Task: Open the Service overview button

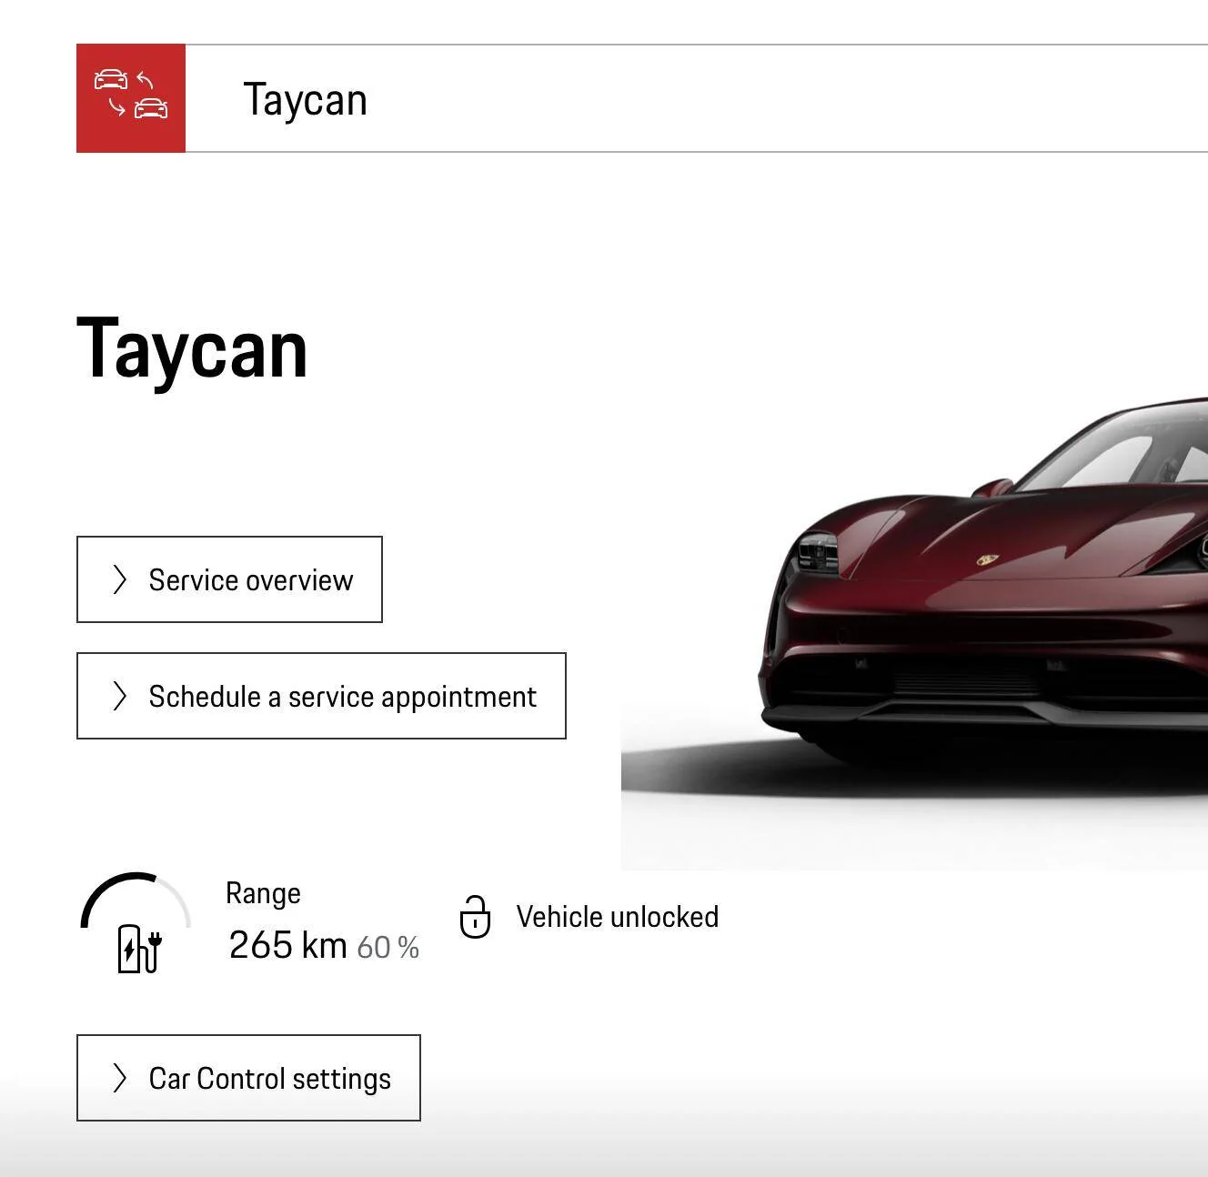Action: point(229,579)
